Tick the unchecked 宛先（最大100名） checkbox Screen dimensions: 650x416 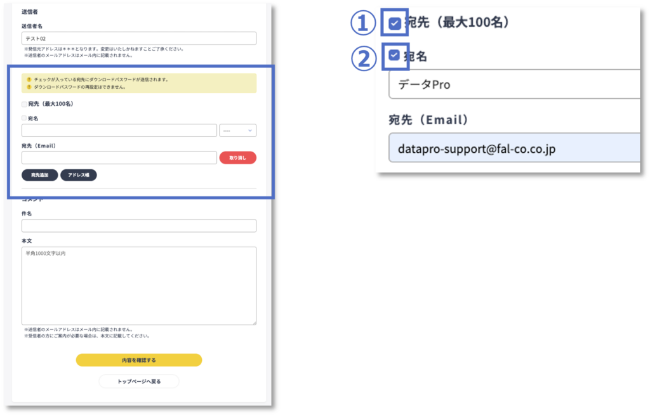[25, 104]
